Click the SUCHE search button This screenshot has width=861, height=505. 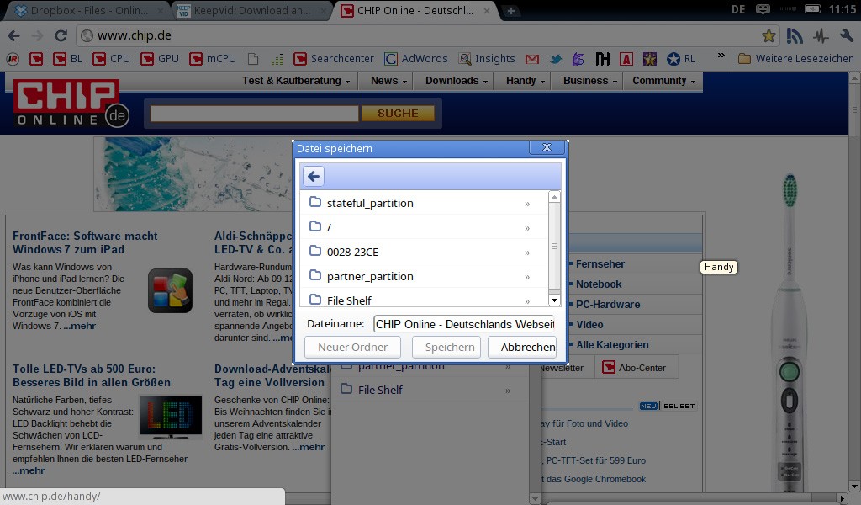[x=398, y=113]
